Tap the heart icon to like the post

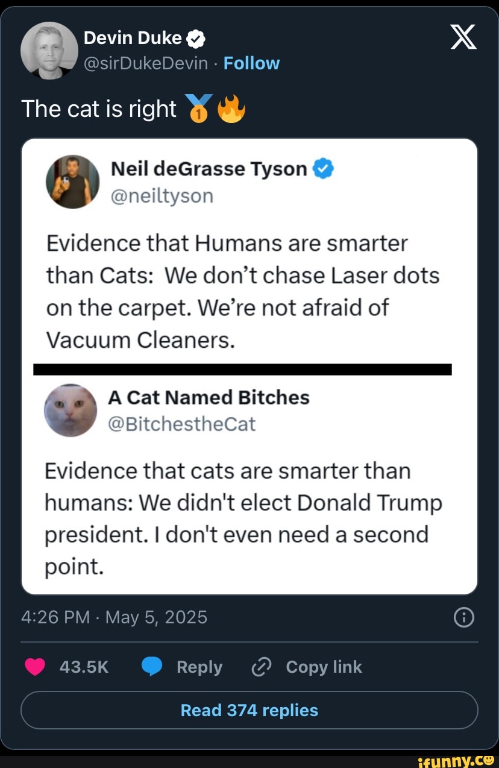(x=36, y=667)
